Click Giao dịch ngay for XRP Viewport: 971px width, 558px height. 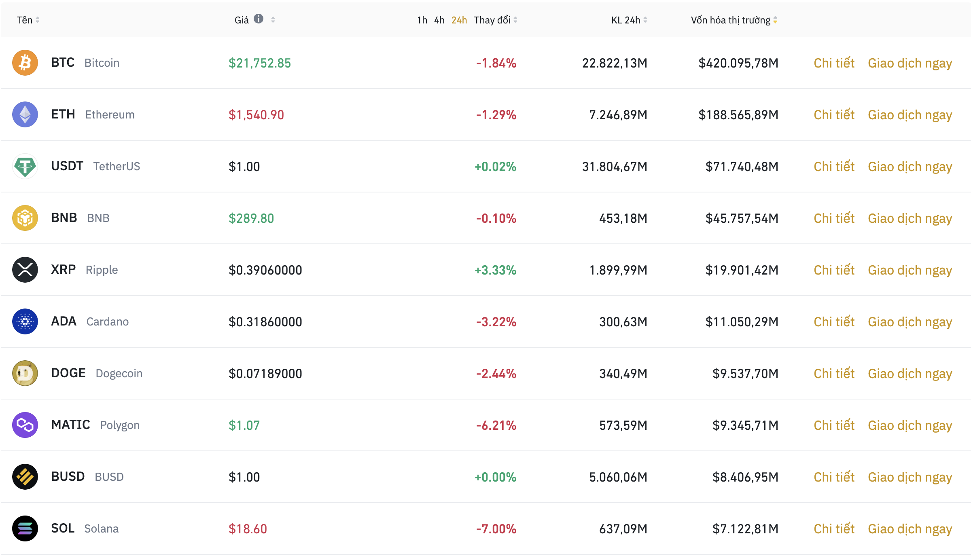[x=910, y=271]
